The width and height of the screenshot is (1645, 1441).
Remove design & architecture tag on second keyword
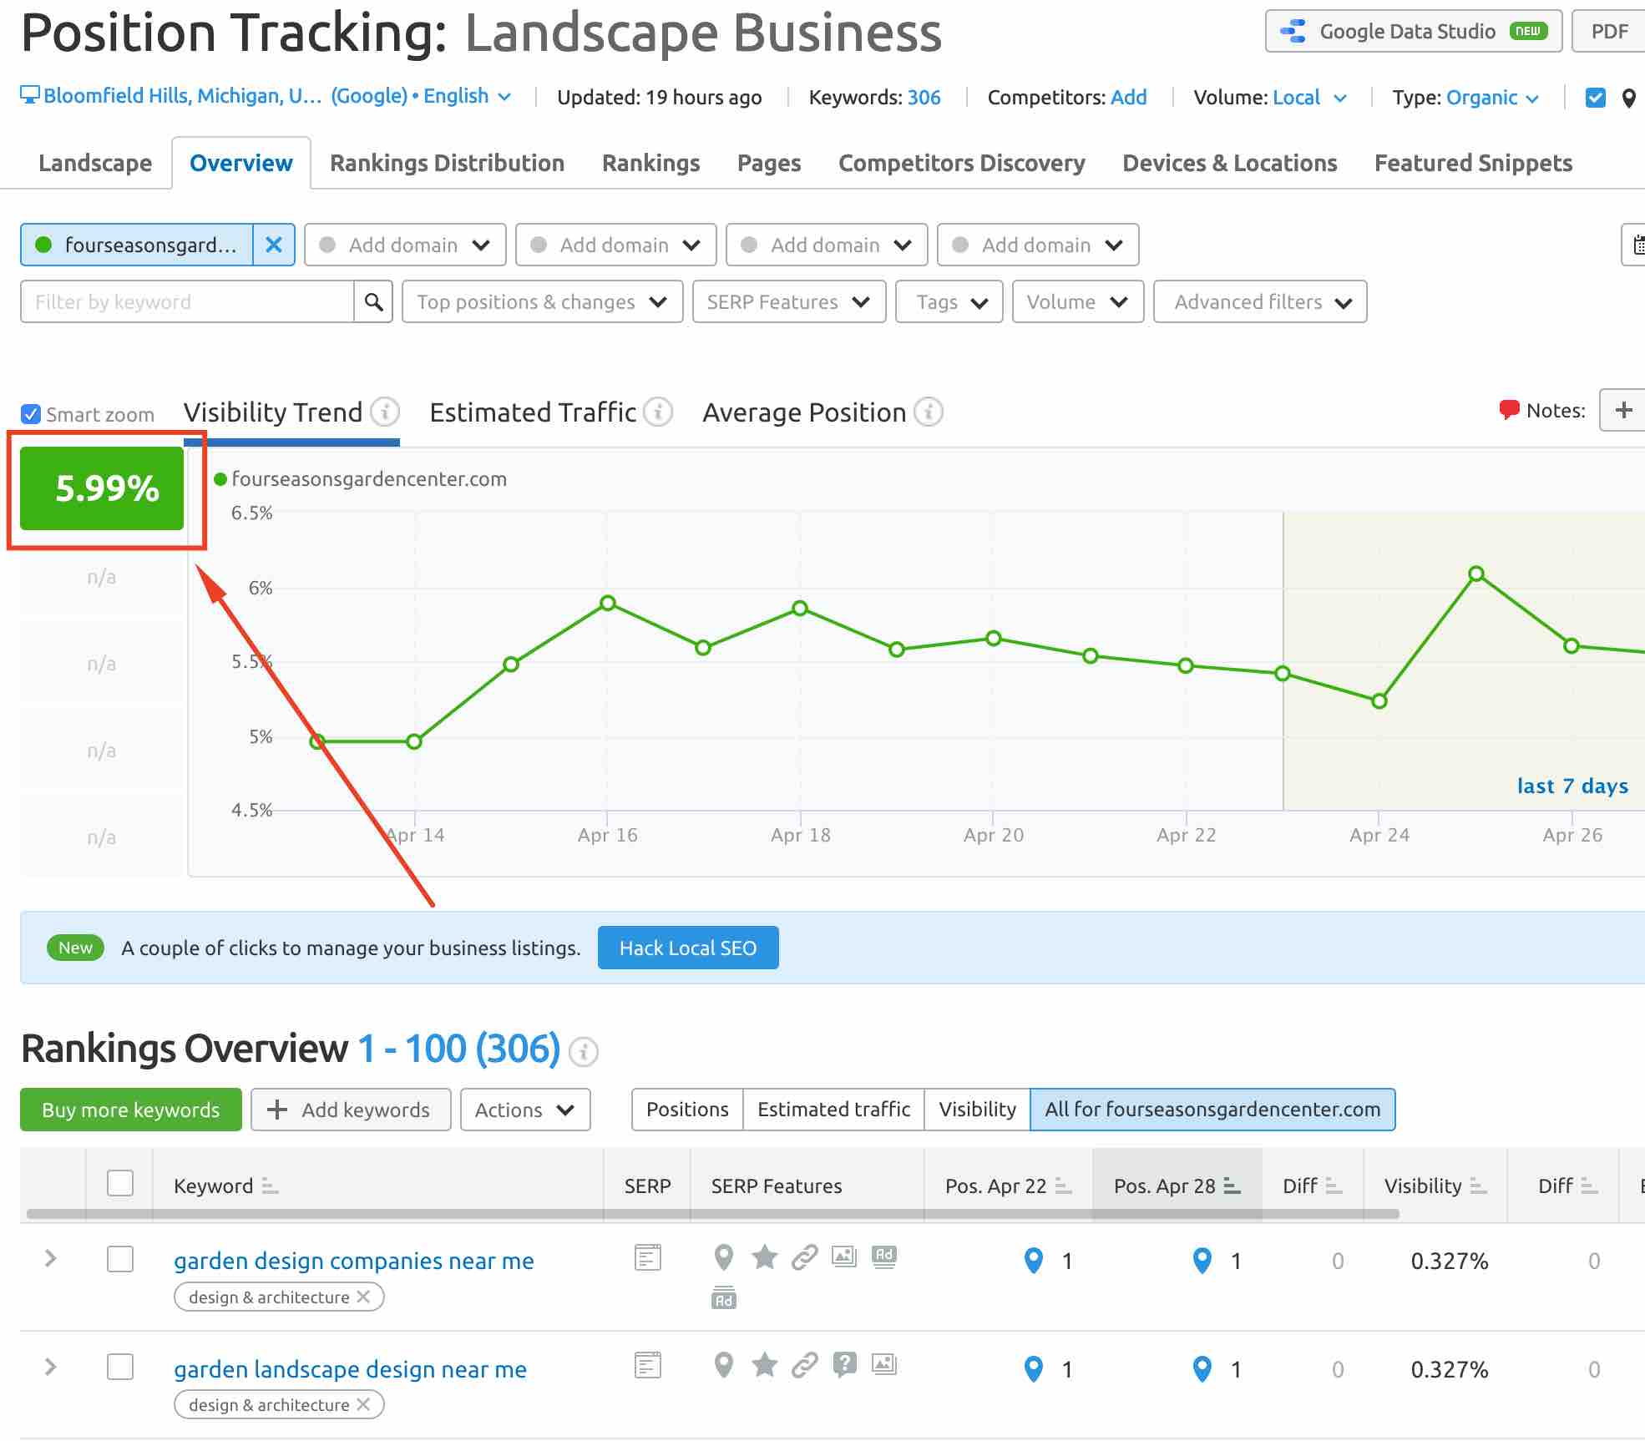point(363,1404)
